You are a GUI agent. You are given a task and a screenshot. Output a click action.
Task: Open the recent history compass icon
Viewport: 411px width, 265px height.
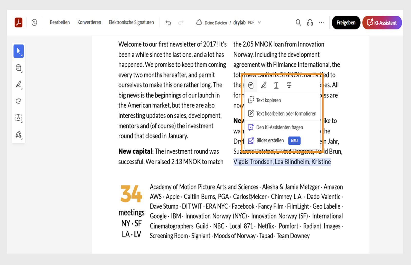click(34, 23)
